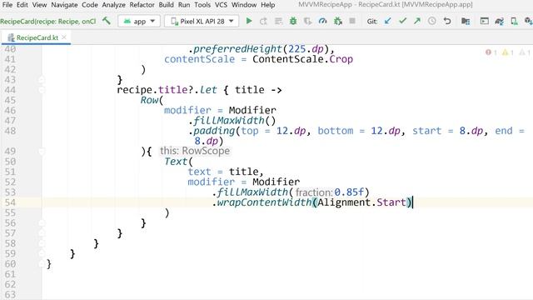
Task: Open the SDK Manager icon
Action: (529, 21)
